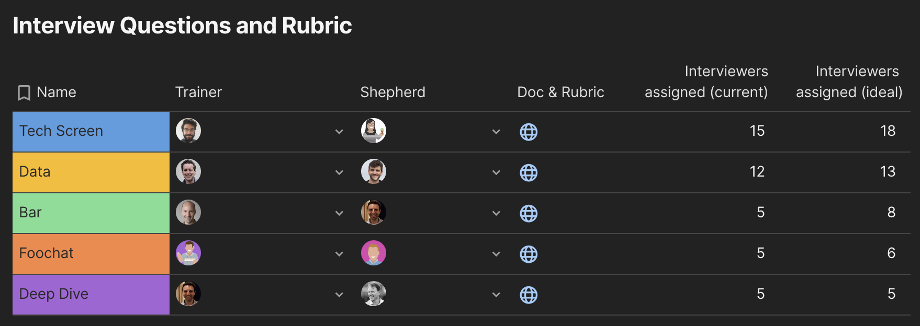920x326 pixels.
Task: Click the Foochat shepherd avatar
Action: pos(374,253)
